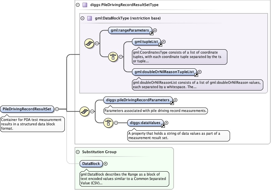Screen dimensions: 271x190
Task: Click the purple type icon beside gml:DataBlockType
Action: pos(89,18)
